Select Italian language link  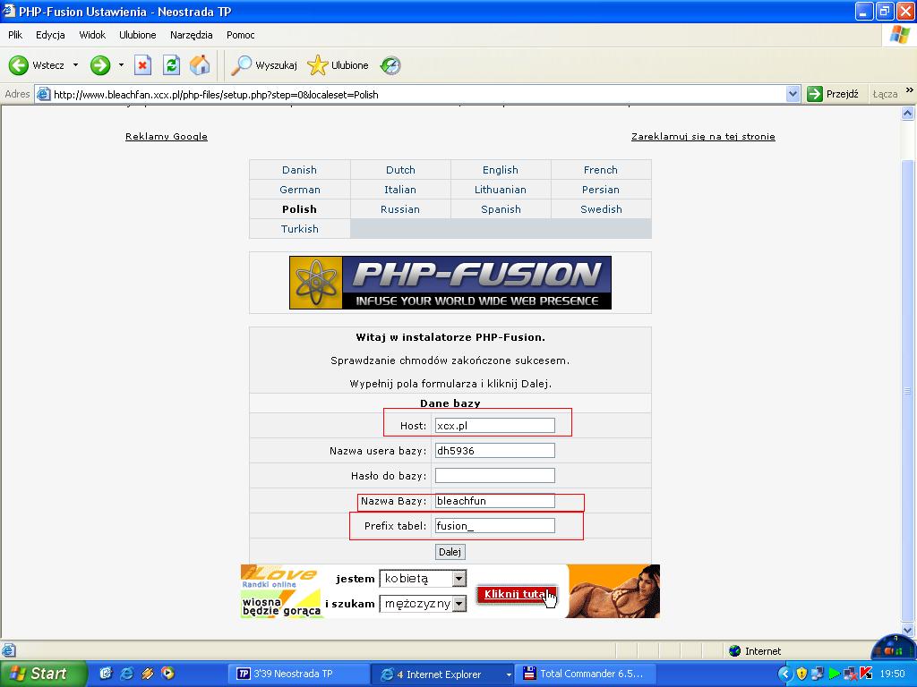400,190
